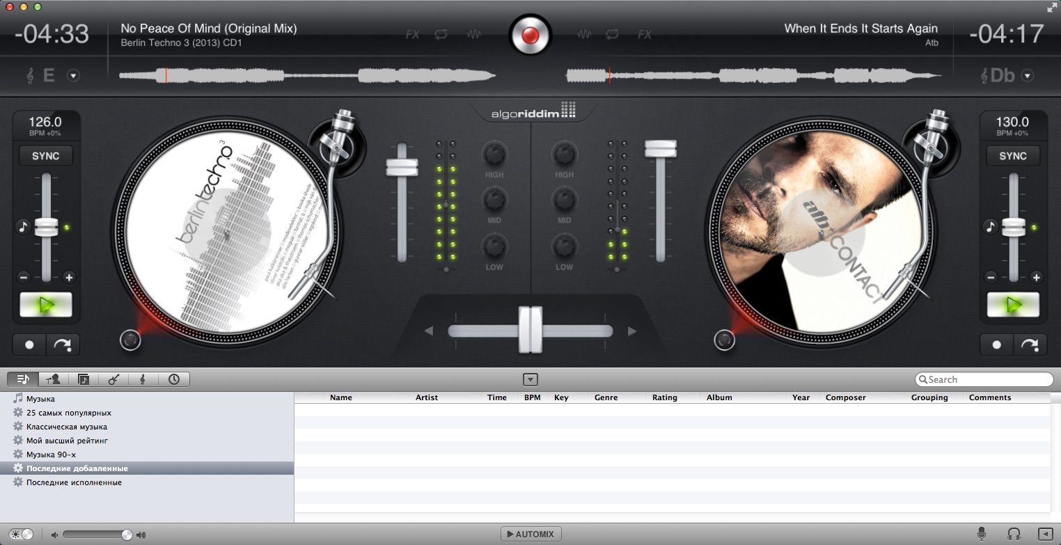Screen dimensions: 1061x545
Task: Toggle playback on the left deck
Action: coord(46,305)
